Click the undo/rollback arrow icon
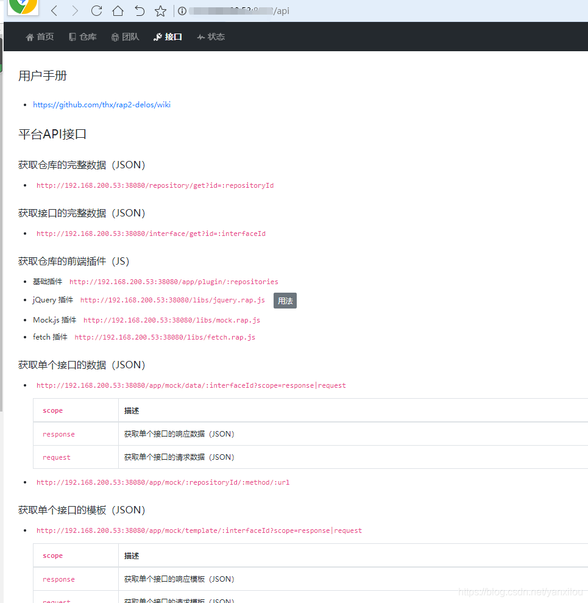This screenshot has width=588, height=603. click(139, 10)
